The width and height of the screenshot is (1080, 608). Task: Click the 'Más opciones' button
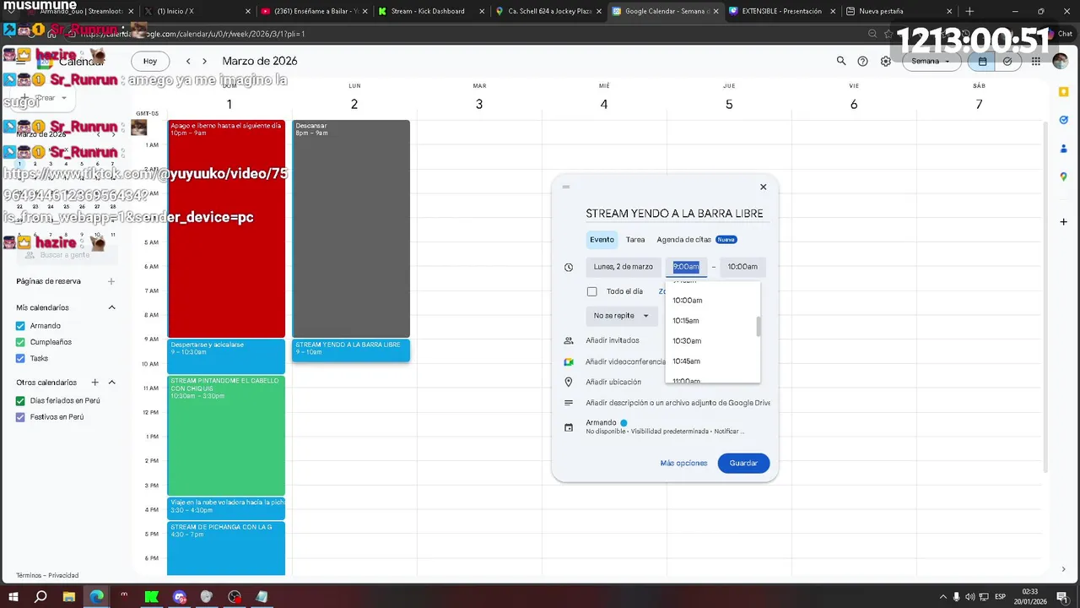click(683, 463)
